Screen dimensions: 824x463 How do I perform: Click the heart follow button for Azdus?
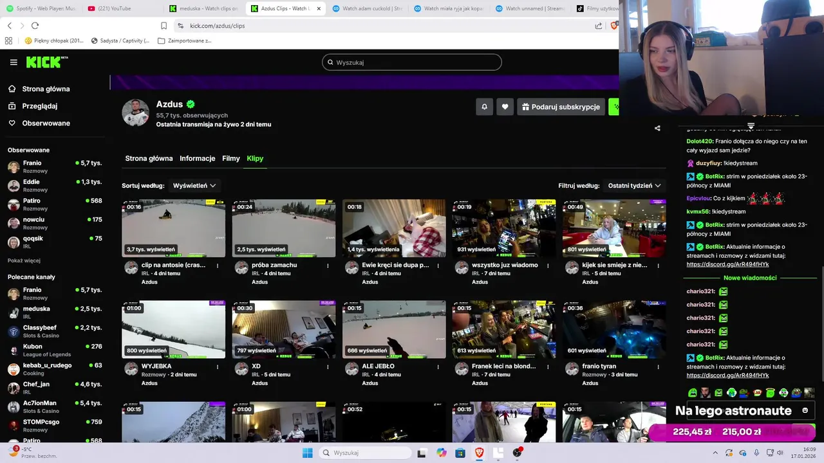click(x=505, y=107)
